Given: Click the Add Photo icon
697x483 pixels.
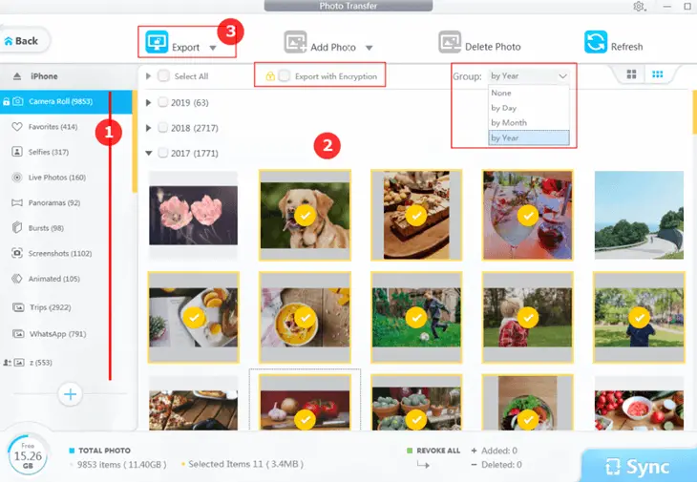Looking at the screenshot, I should coord(296,42).
